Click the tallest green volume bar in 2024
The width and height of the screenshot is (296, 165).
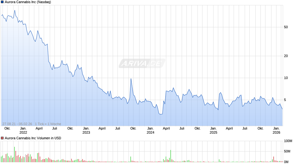[x=171, y=156]
